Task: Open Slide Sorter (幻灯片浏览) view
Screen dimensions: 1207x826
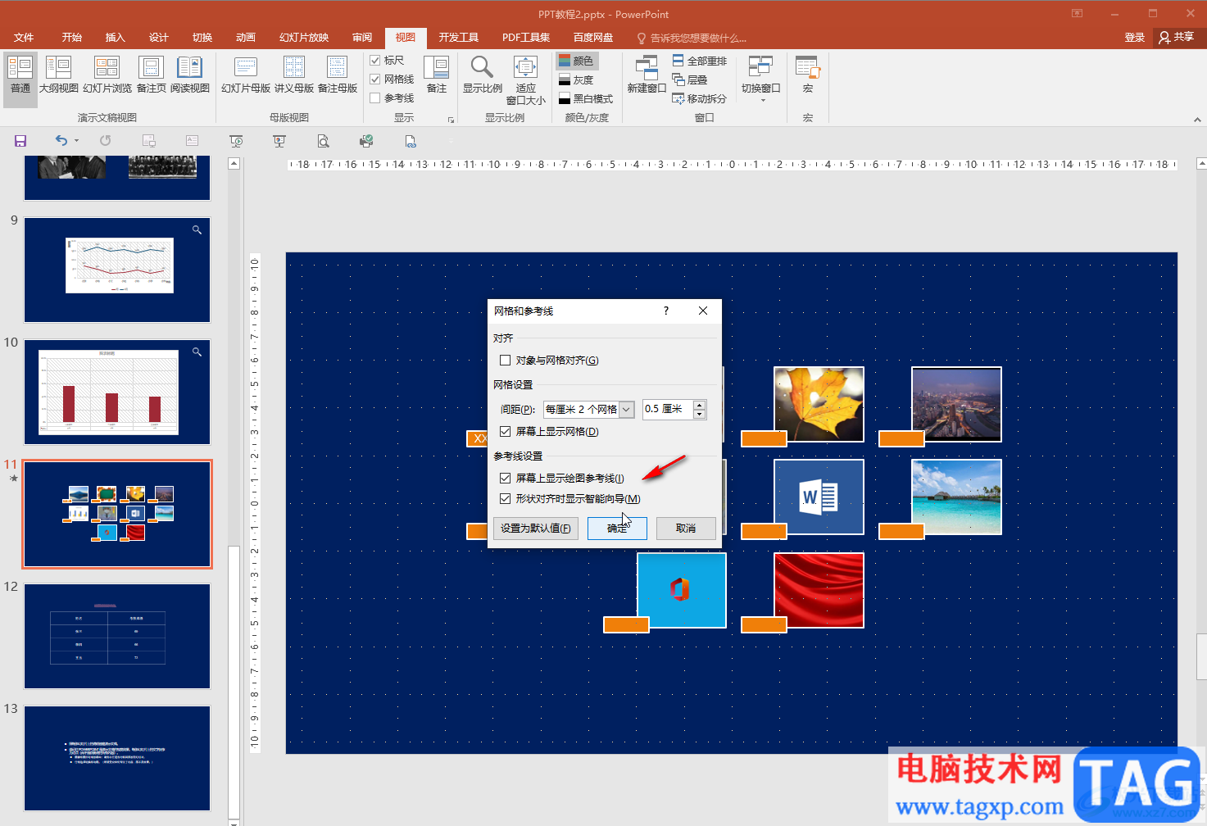Action: tap(107, 75)
